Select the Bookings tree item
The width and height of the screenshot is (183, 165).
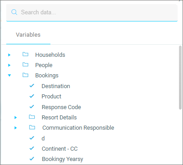(x=47, y=76)
